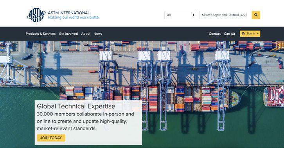Focus the Search topic, title, author field
The height and width of the screenshot is (148, 284).
[225, 15]
